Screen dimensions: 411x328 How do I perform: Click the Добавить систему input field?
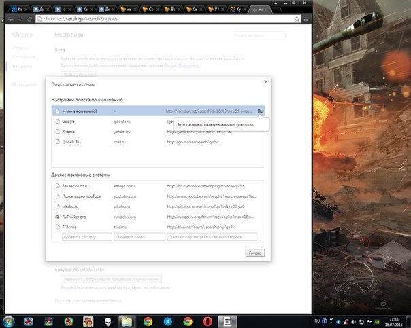coord(87,237)
